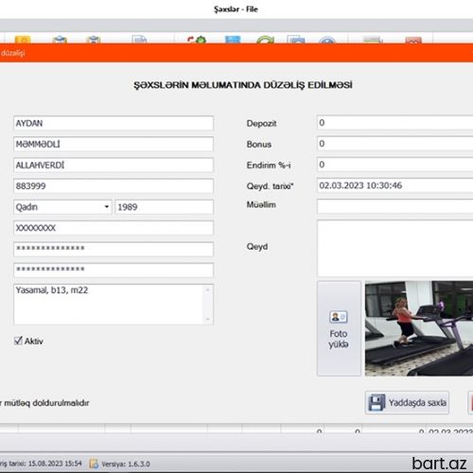473x473 pixels.
Task: Click the green circular refresh icon
Action: coord(265,40)
